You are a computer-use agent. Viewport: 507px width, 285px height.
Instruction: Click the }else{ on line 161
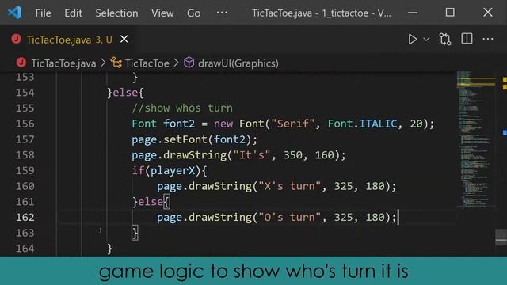[151, 202]
